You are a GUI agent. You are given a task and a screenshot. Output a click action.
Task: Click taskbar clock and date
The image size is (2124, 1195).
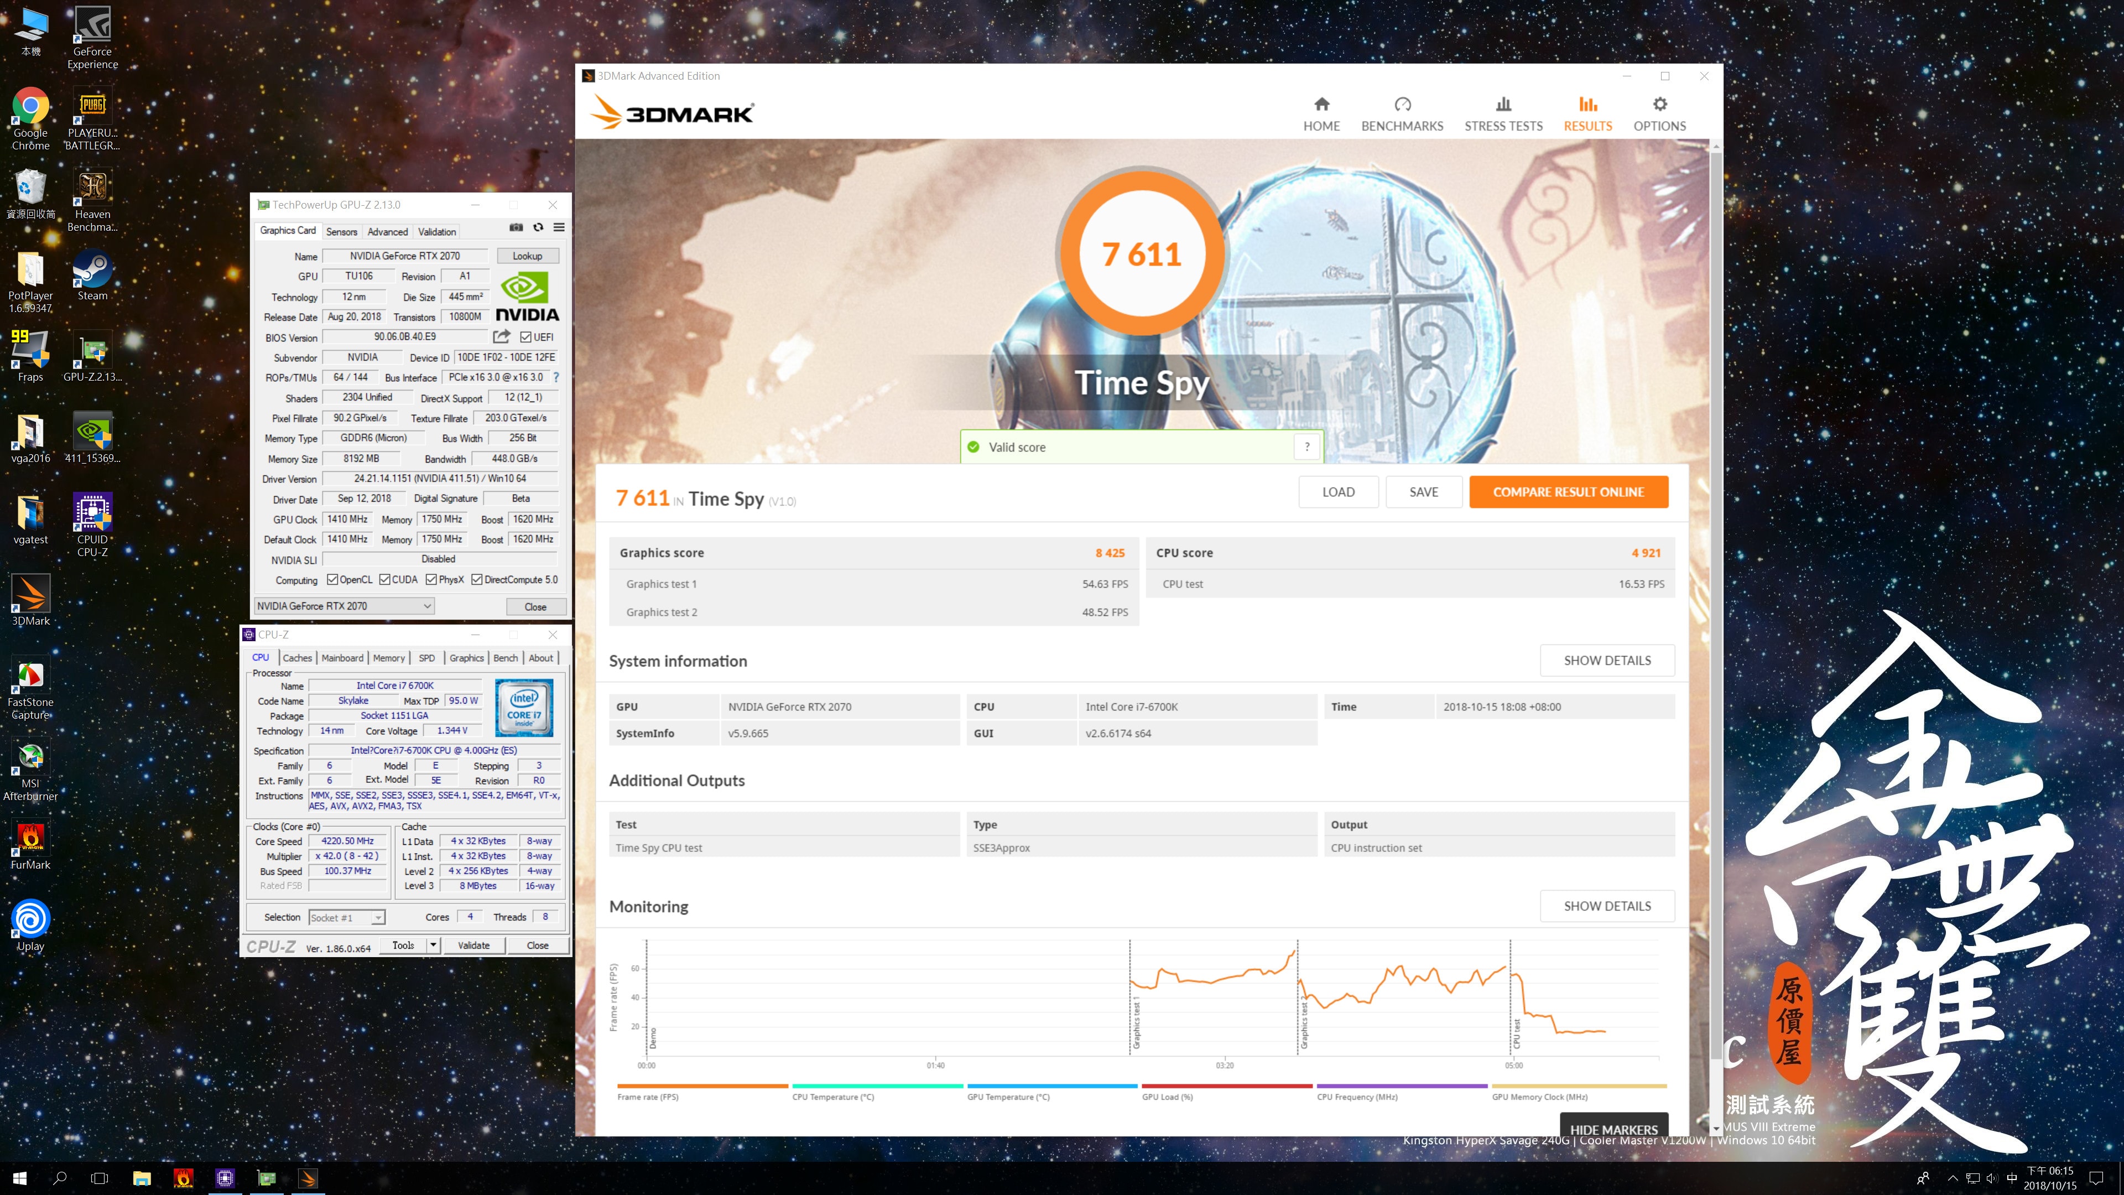click(2050, 1178)
